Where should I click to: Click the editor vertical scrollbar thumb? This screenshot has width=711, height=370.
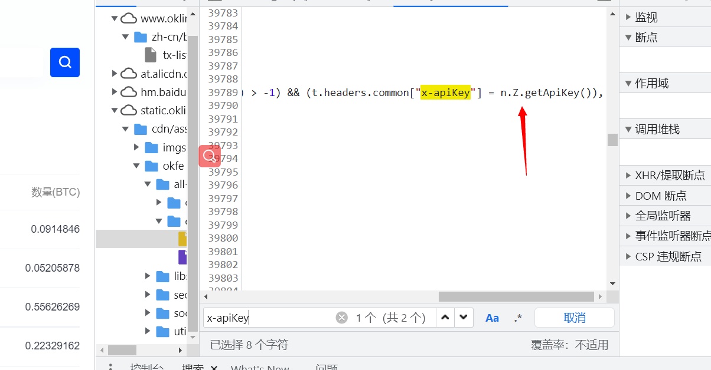click(x=612, y=140)
